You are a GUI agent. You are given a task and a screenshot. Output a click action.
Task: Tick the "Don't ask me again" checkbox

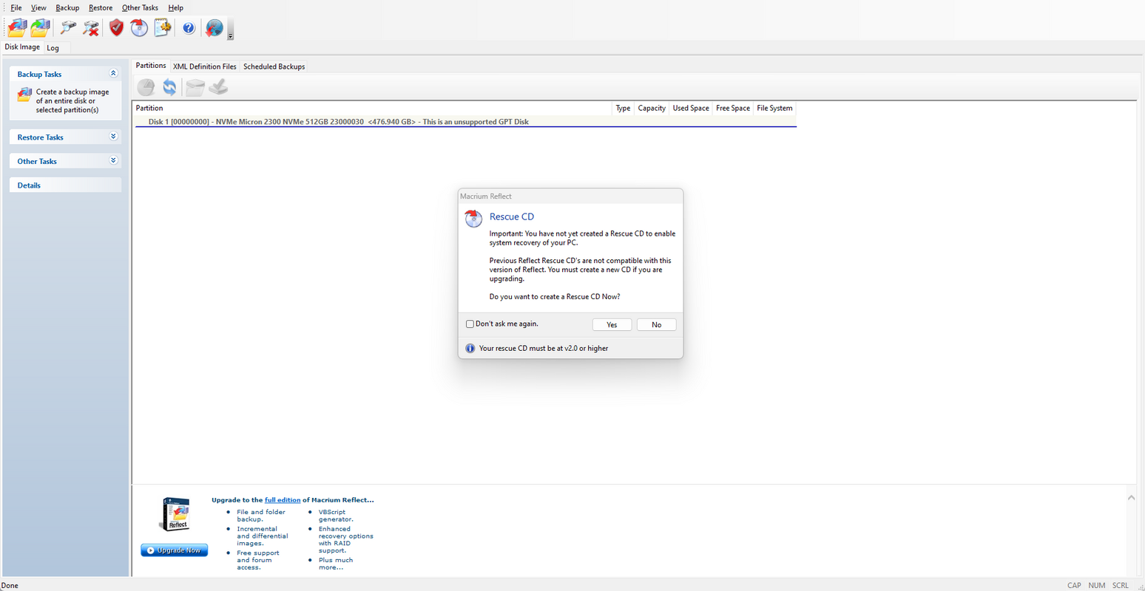tap(470, 324)
